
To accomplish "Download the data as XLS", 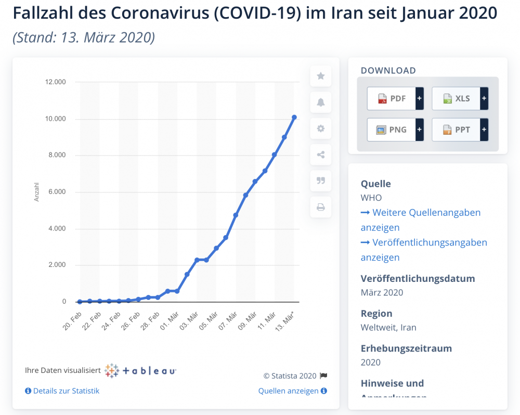I will 456,98.
